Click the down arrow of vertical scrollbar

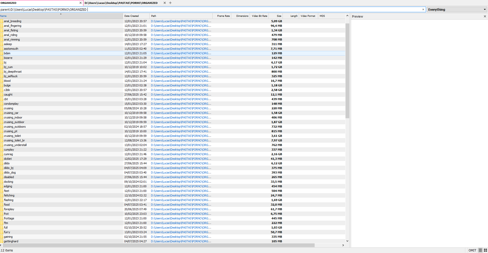(x=347, y=241)
